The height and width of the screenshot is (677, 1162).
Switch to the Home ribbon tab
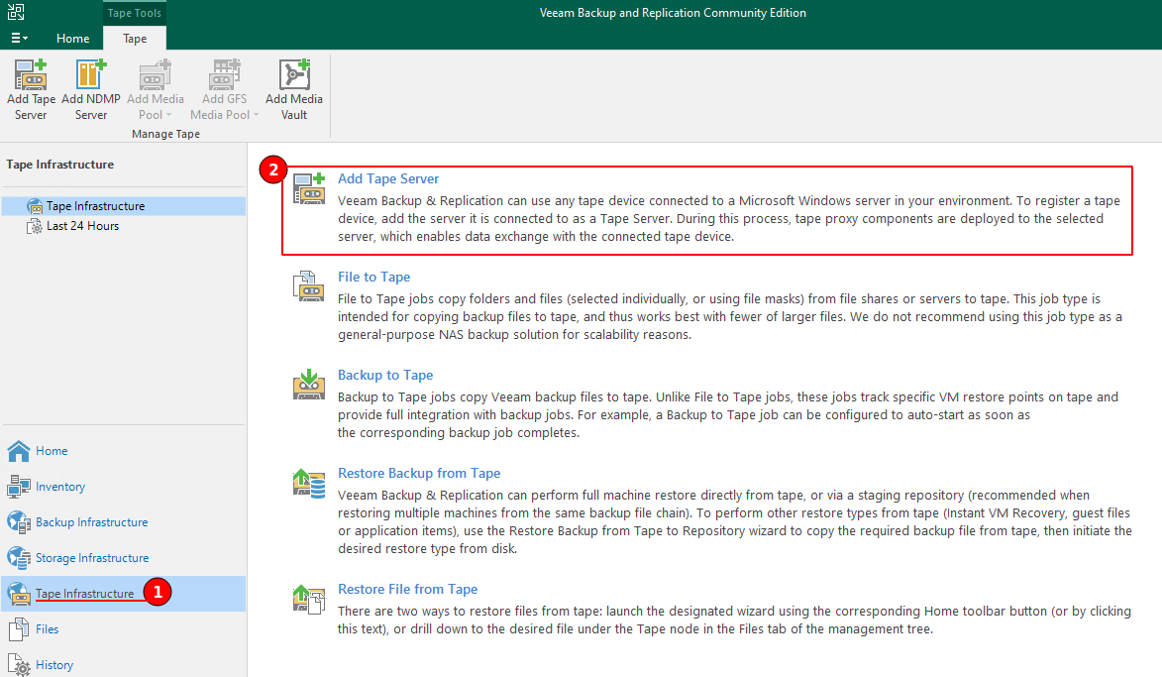coord(72,39)
